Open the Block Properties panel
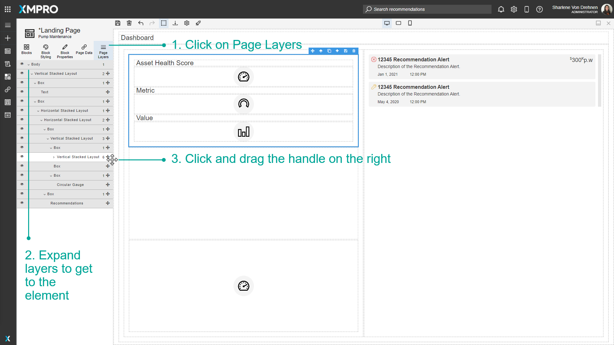The width and height of the screenshot is (614, 345). click(65, 50)
